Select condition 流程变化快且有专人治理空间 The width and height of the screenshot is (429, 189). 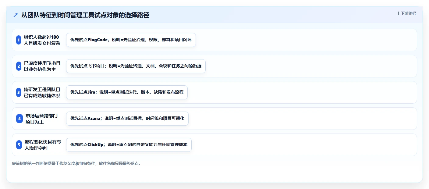43,145
